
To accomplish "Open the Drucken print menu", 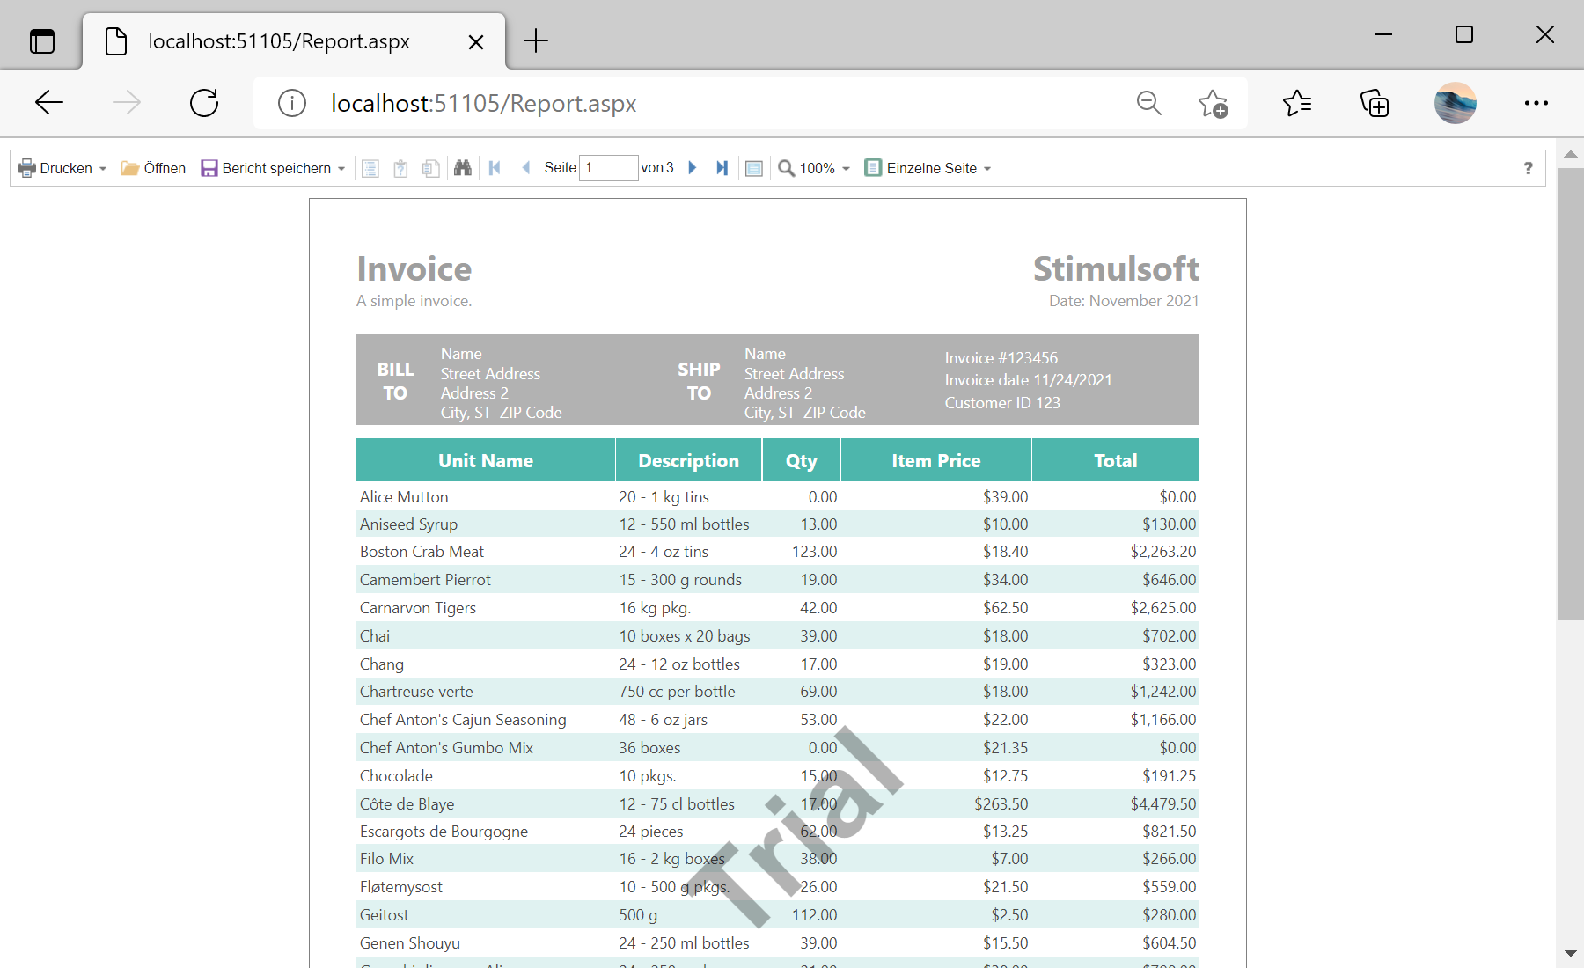I will pos(62,168).
